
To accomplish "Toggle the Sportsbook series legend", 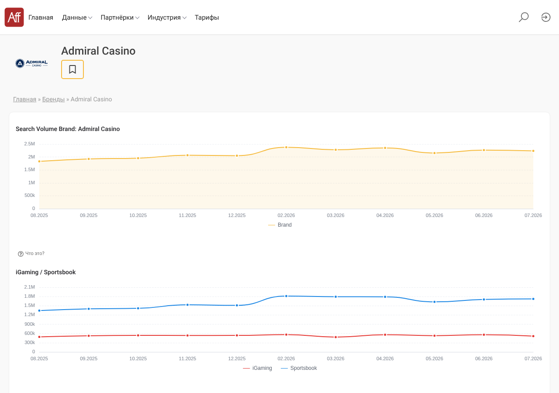I will click(299, 368).
